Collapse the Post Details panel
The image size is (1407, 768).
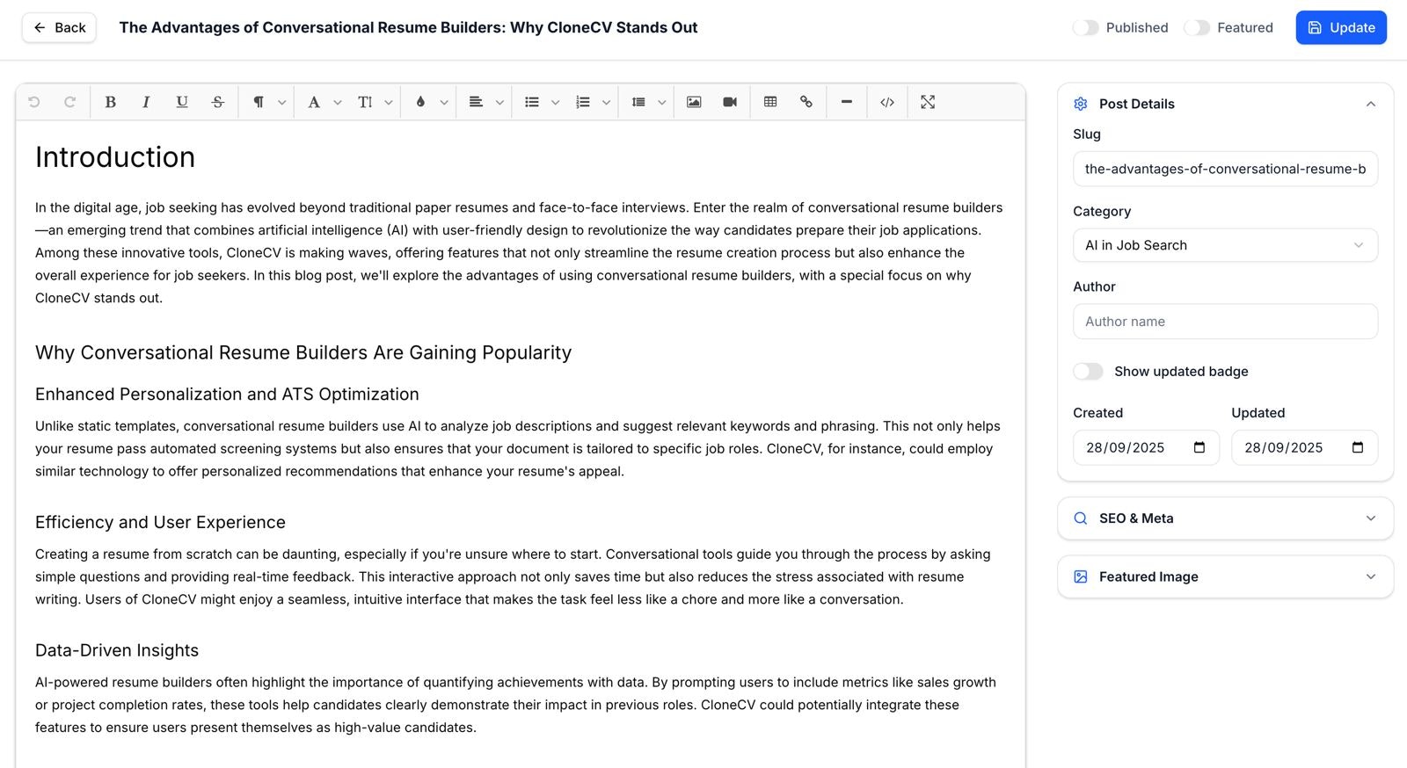(1370, 104)
